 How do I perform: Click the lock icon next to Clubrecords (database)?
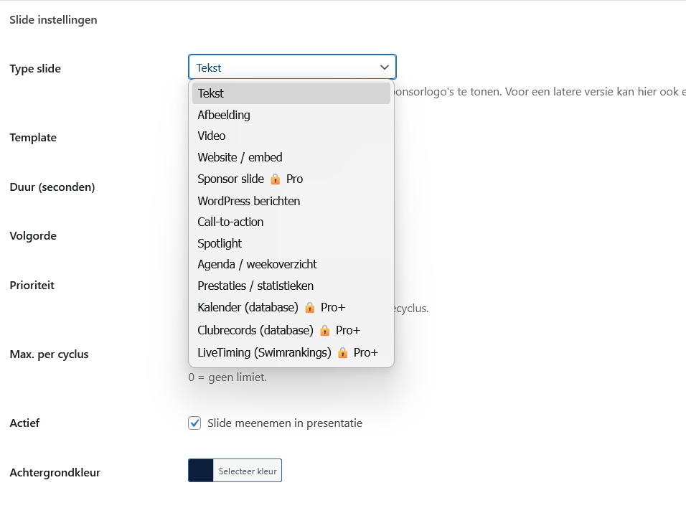coord(324,330)
